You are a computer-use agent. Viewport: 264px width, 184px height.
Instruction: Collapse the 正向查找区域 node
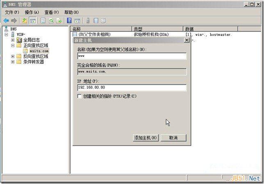point(13,45)
